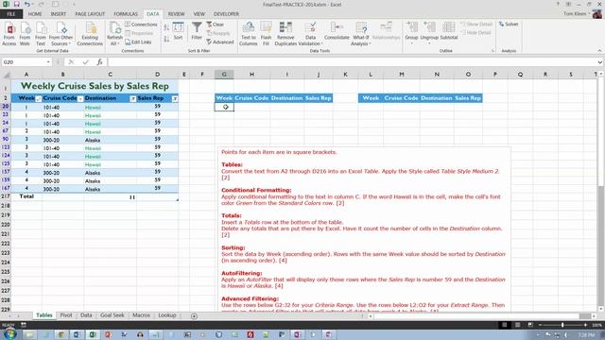Open Sales Rep column filter dropdown
The width and height of the screenshot is (605, 340).
coord(175,99)
